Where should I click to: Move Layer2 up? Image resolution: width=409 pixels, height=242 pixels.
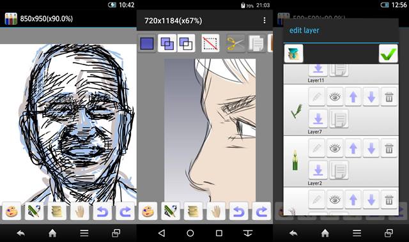[x=353, y=148]
